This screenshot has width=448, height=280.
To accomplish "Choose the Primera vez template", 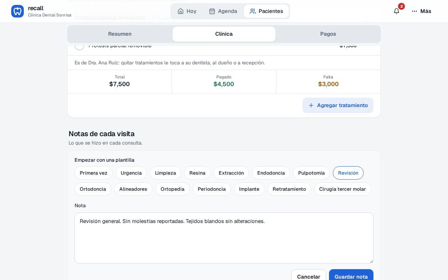I will click(93, 173).
